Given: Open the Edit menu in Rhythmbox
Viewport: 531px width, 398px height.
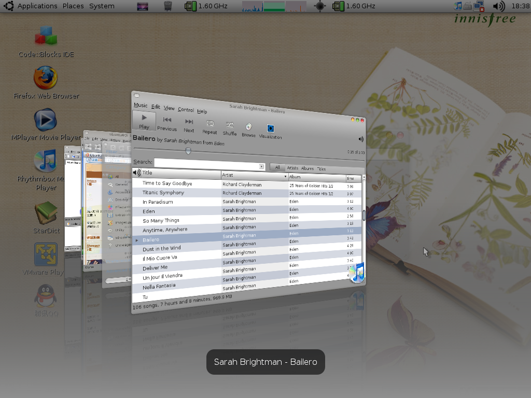Looking at the screenshot, I should coord(156,107).
